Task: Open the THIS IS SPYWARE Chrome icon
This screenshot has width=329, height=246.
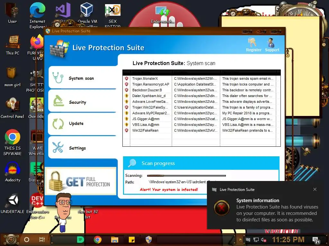Action: point(13,142)
